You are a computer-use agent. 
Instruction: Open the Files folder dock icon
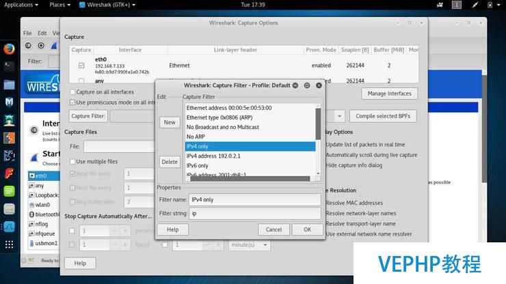pyautogui.click(x=9, y=85)
